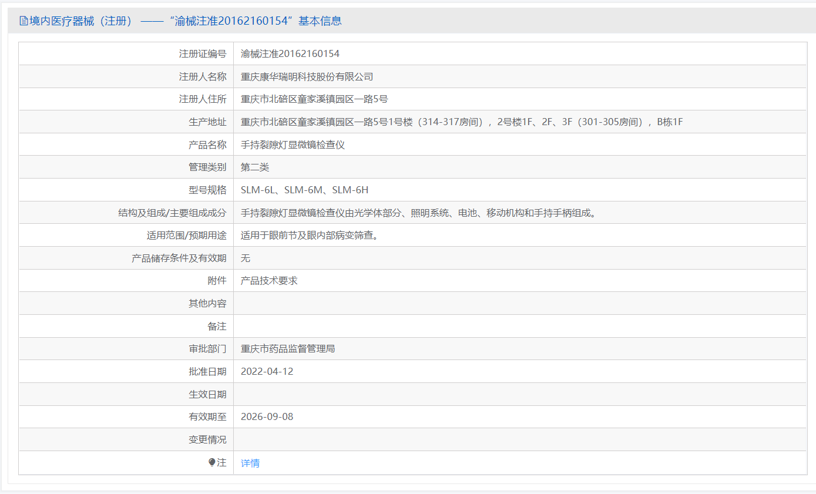816x494 pixels.
Task: Select the 生产地址 production address text
Action: click(x=462, y=122)
